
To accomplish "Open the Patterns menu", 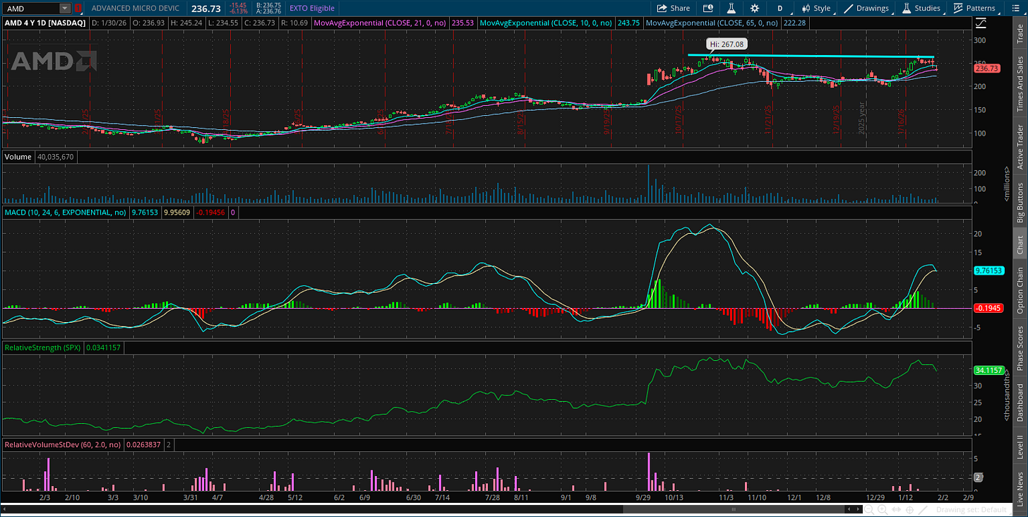I will [974, 8].
